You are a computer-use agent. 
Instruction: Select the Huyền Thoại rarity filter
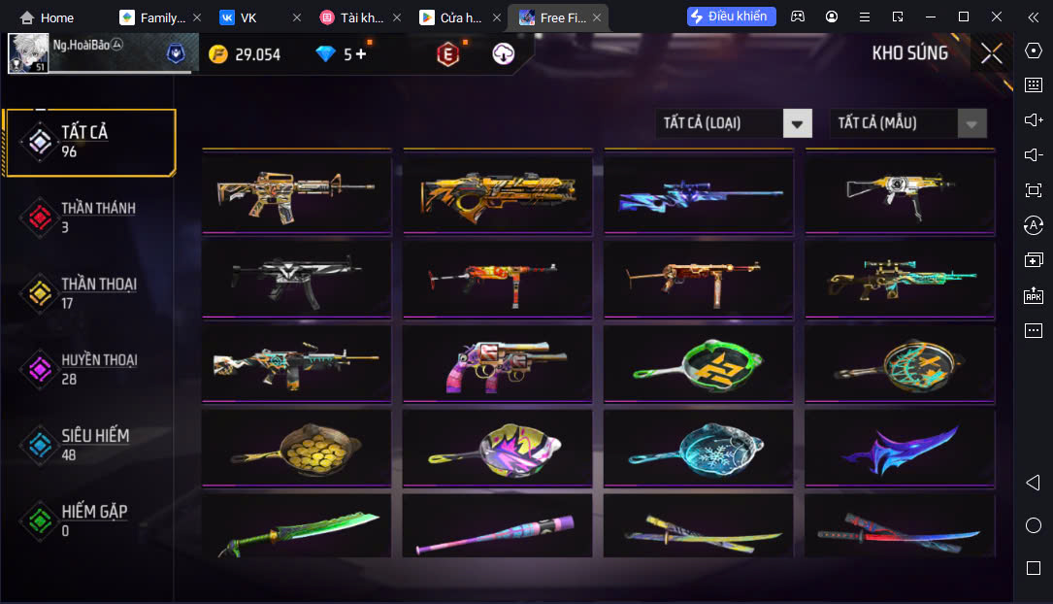pos(88,369)
